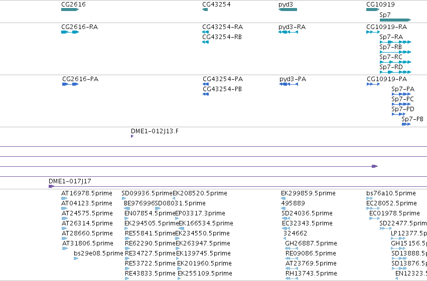Select the SD09936.5prime EST

124,198
